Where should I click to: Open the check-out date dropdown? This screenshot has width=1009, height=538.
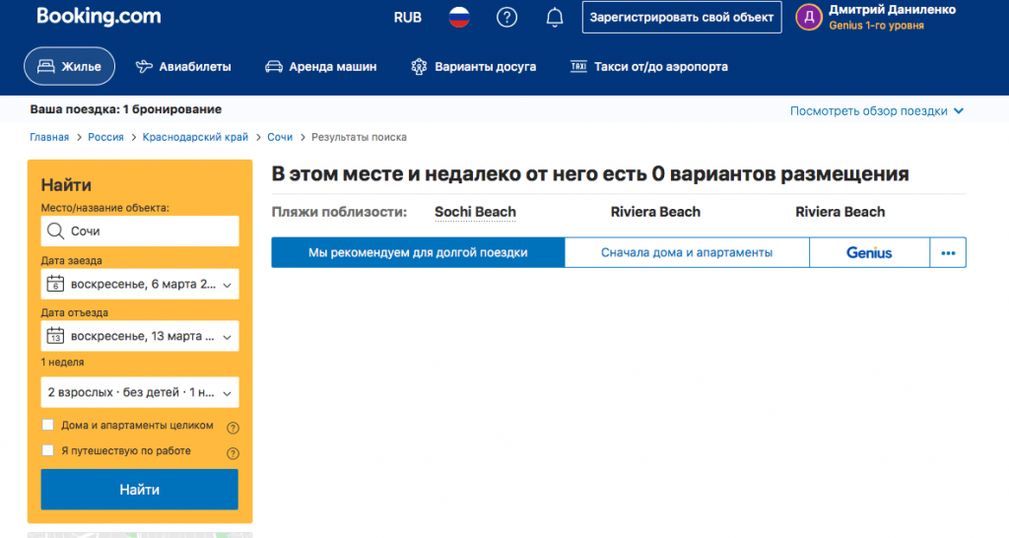coord(140,336)
